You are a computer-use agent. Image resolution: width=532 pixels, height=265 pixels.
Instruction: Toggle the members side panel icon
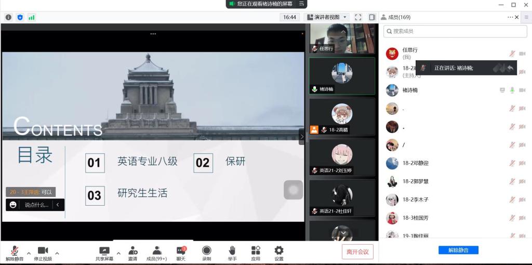tap(372, 17)
